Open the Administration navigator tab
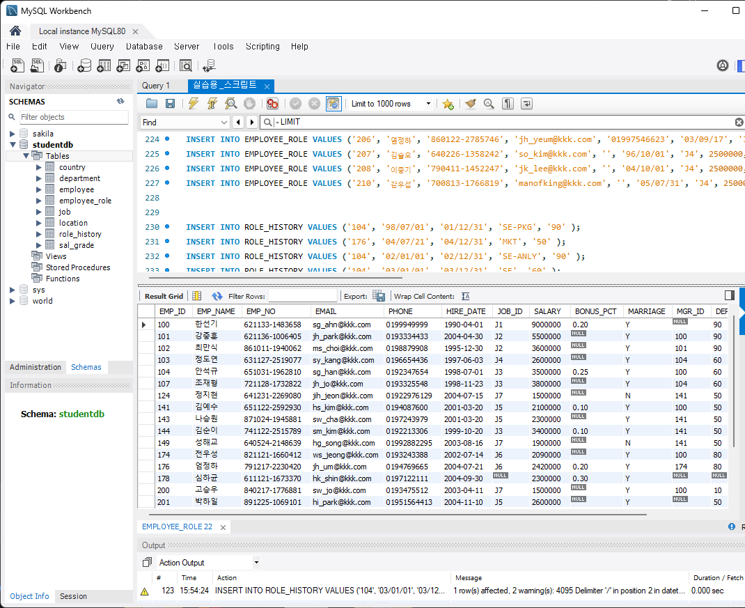Image resolution: width=745 pixels, height=608 pixels. [x=35, y=367]
